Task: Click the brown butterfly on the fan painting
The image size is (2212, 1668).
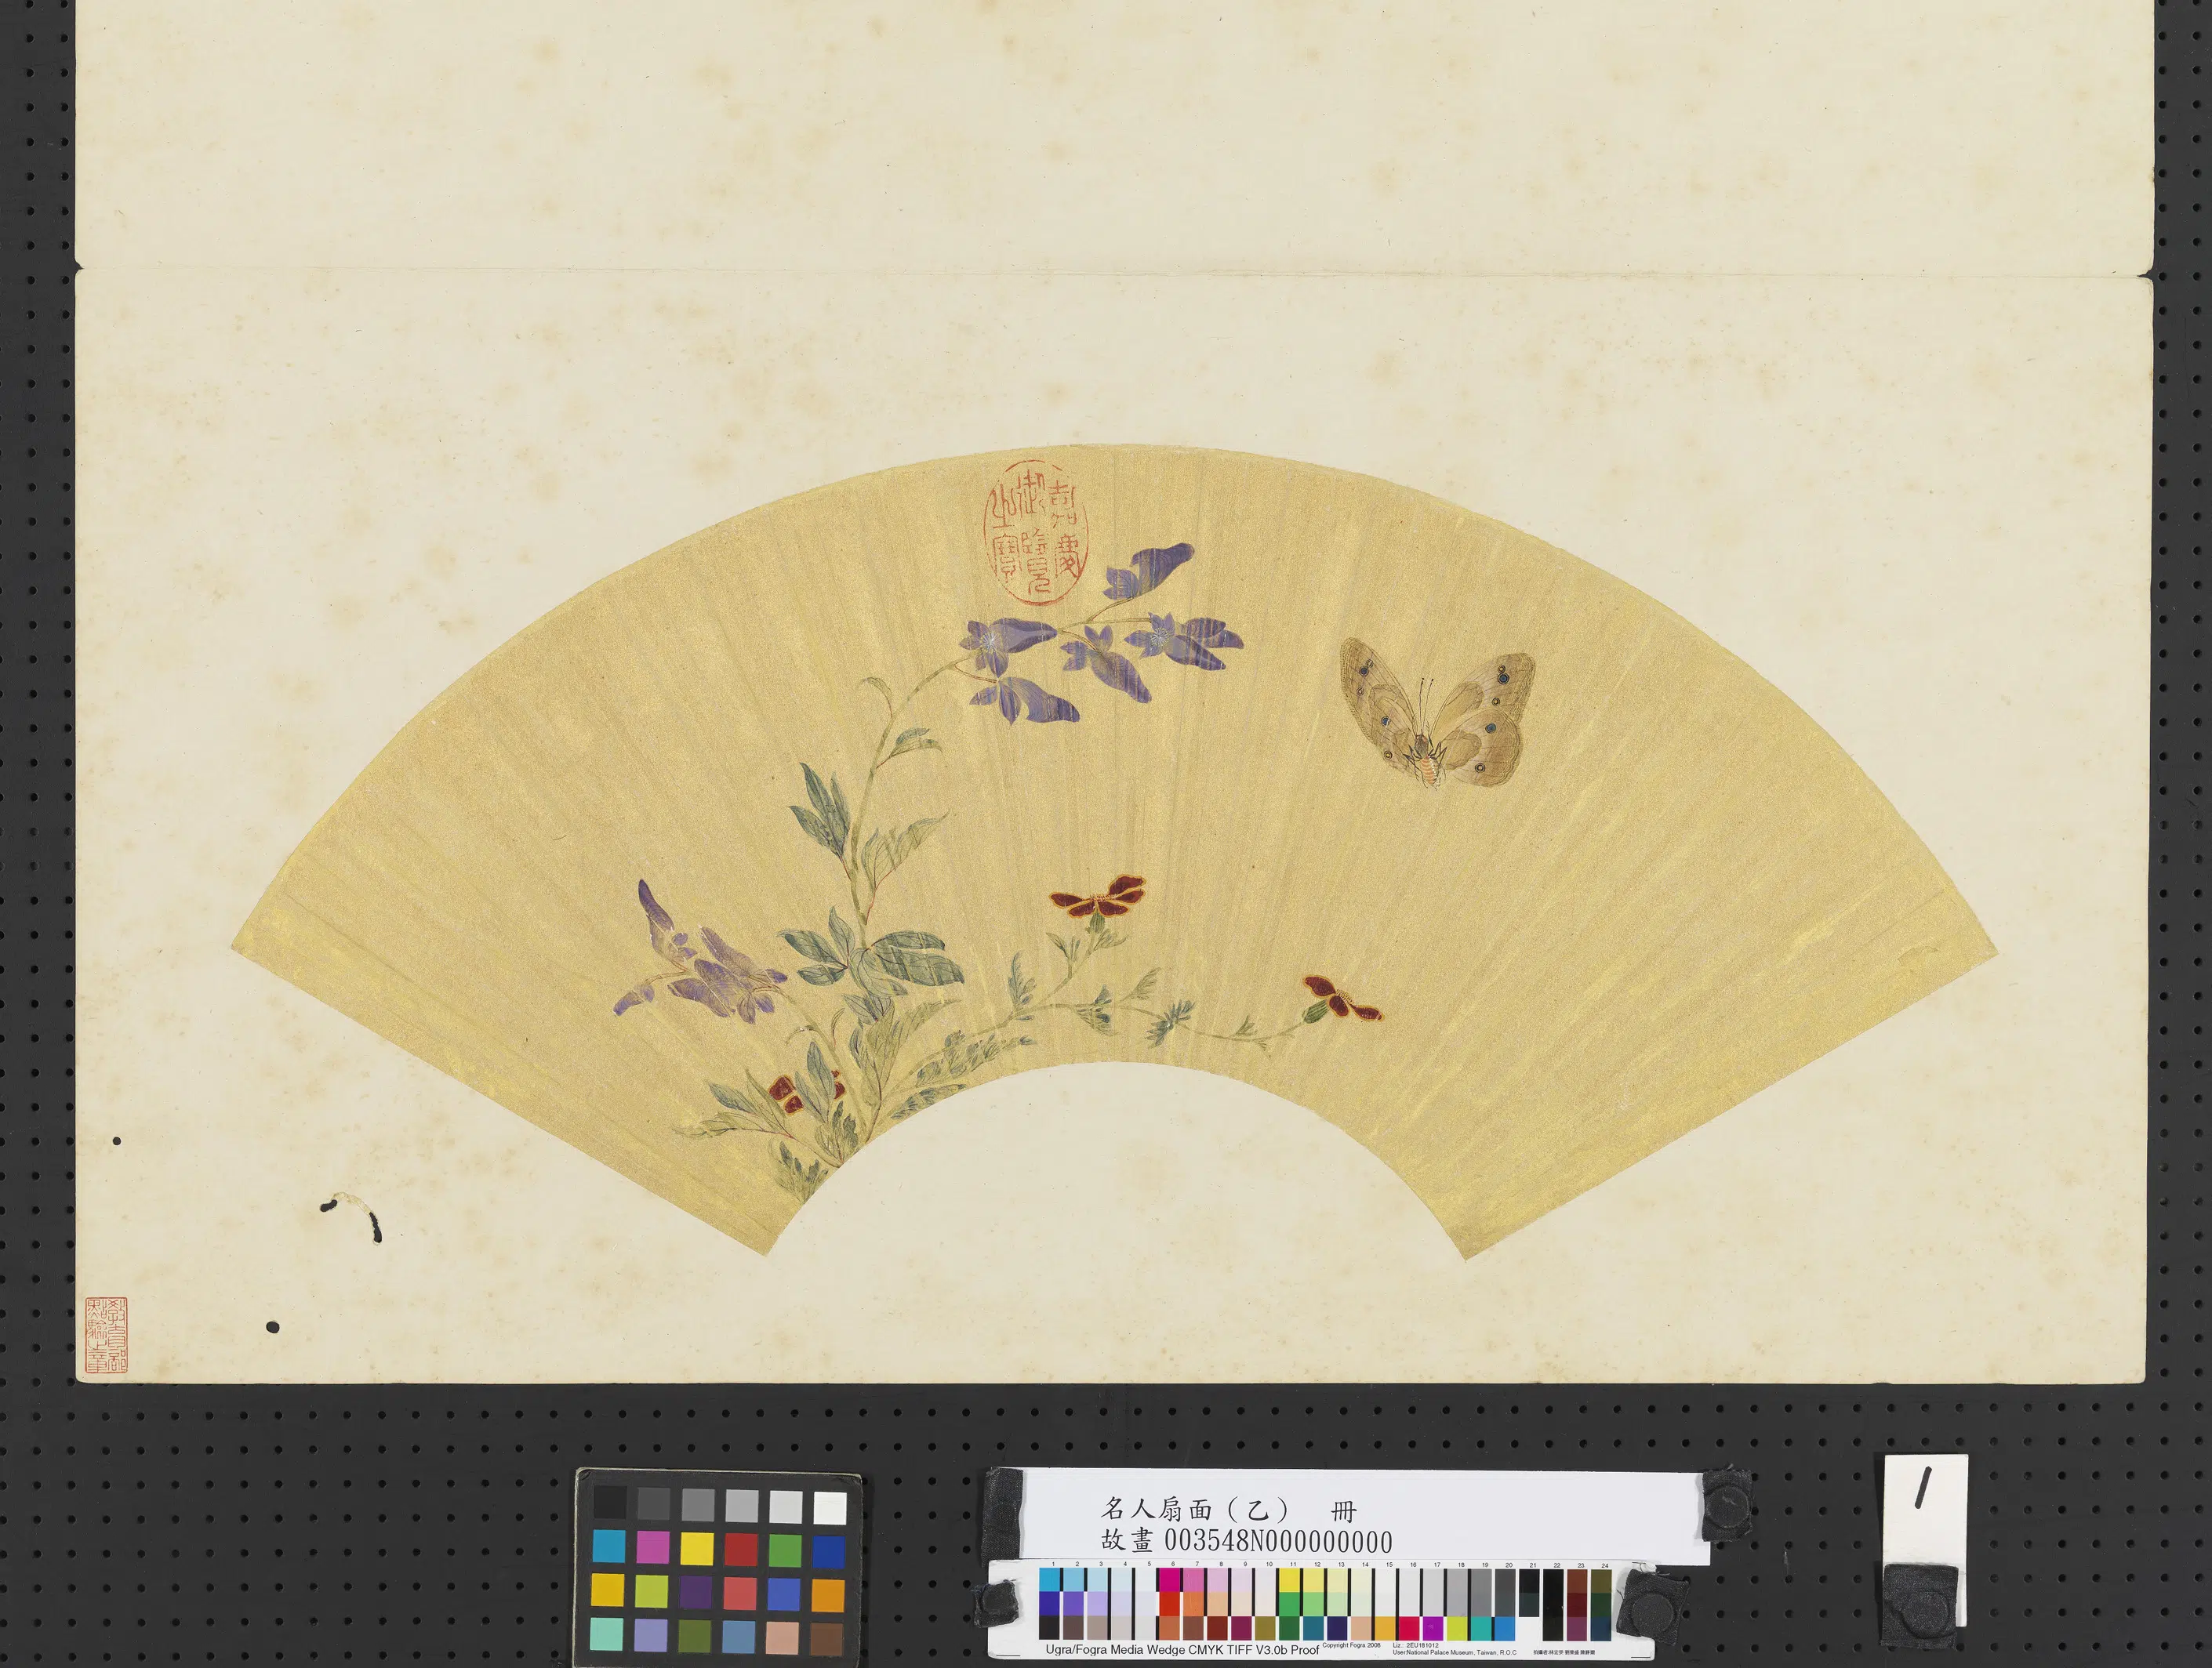Action: pos(1438,712)
